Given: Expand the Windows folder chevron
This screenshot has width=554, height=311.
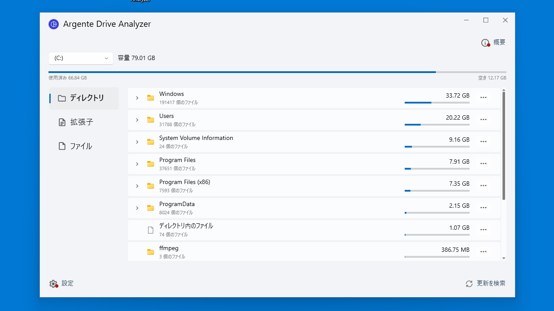Looking at the screenshot, I should pyautogui.click(x=137, y=98).
